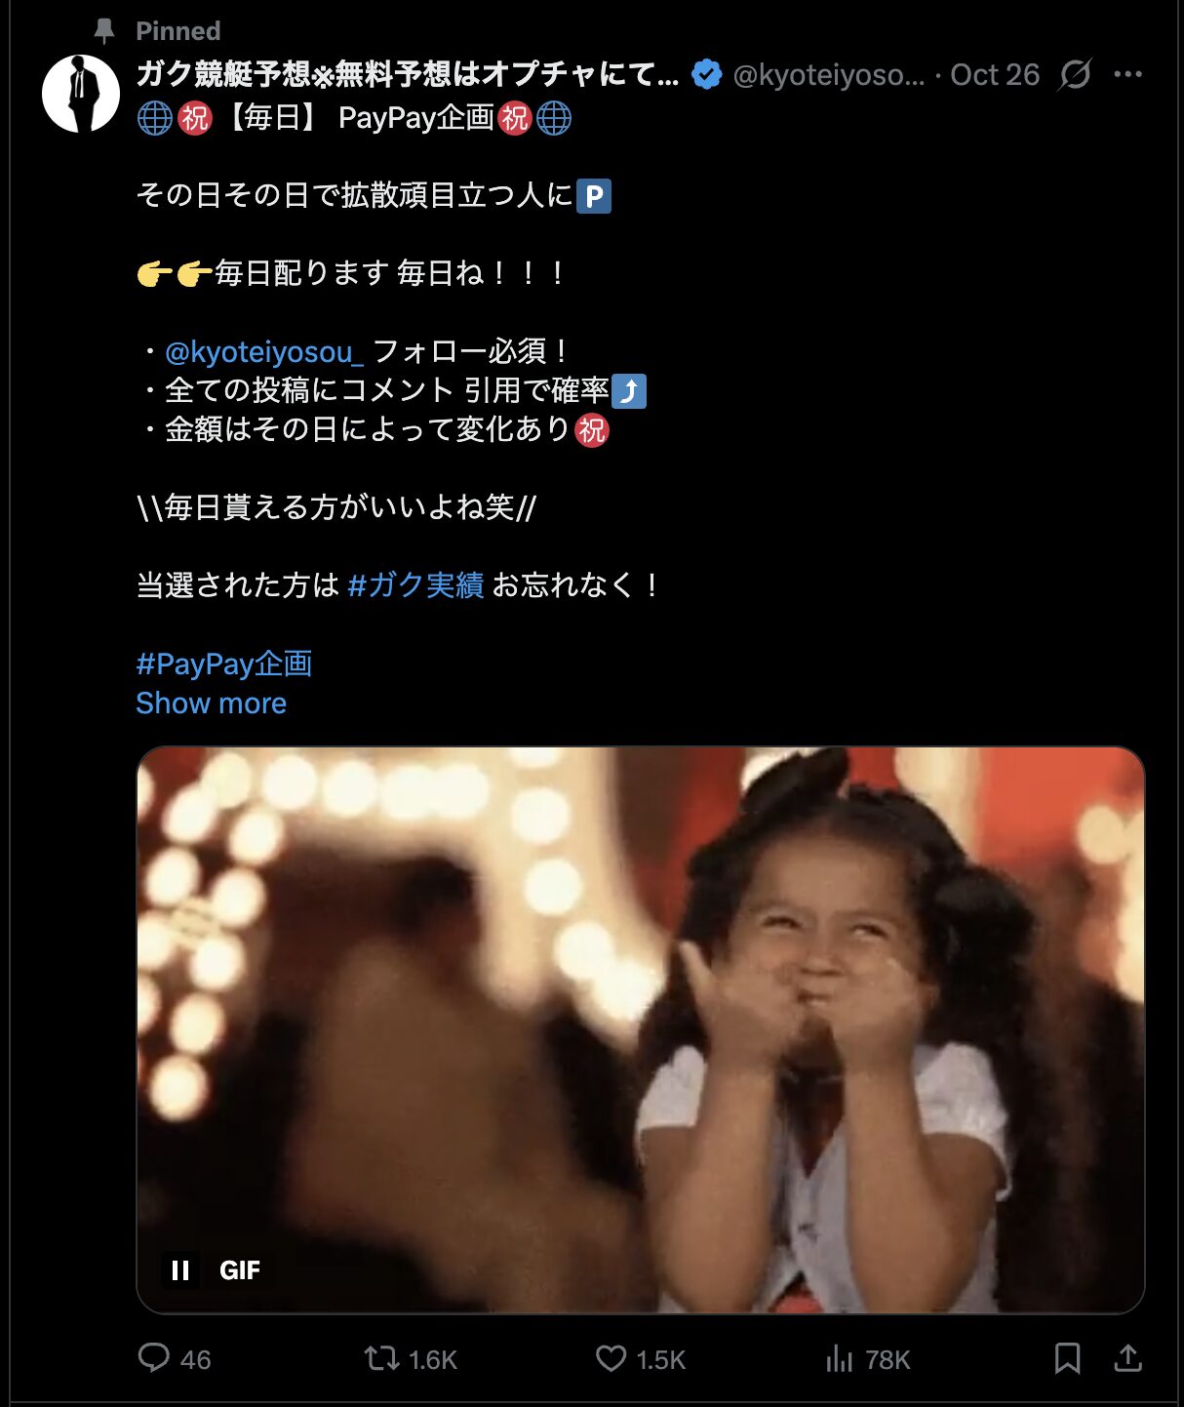Click the GIF label badge
This screenshot has height=1407, width=1184.
click(x=240, y=1269)
